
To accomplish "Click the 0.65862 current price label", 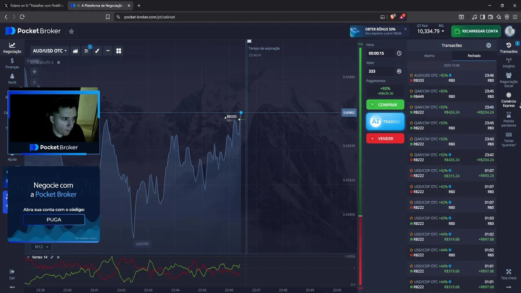I will (x=349, y=113).
